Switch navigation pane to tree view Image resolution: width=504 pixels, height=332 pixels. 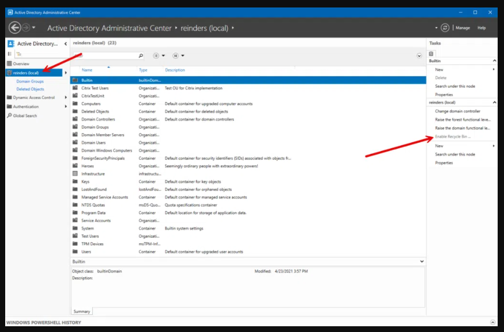18,54
